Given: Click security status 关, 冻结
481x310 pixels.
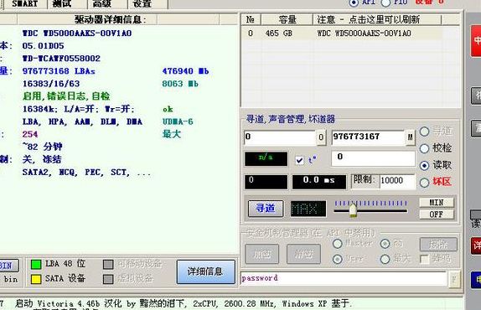Looking at the screenshot, I should (42, 159).
